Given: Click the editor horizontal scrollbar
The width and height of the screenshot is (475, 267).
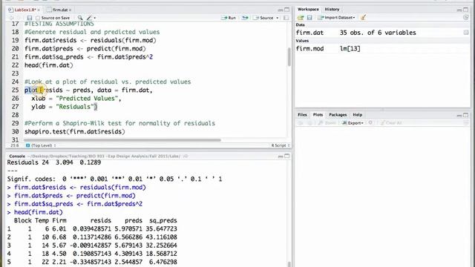Looking at the screenshot, I should 122,140.
